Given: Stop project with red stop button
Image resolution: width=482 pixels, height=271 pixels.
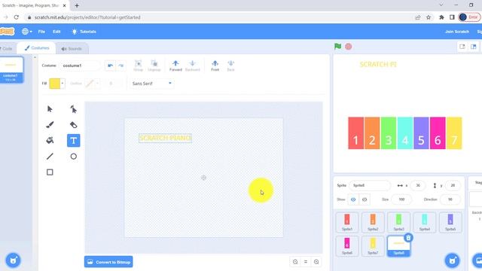Looking at the screenshot, I should (x=348, y=47).
